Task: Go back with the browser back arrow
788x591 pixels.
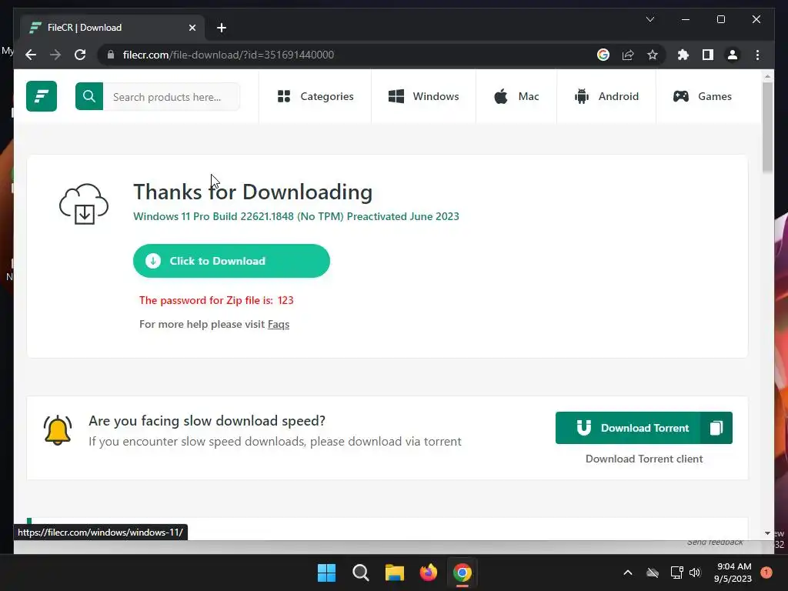Action: click(x=31, y=55)
